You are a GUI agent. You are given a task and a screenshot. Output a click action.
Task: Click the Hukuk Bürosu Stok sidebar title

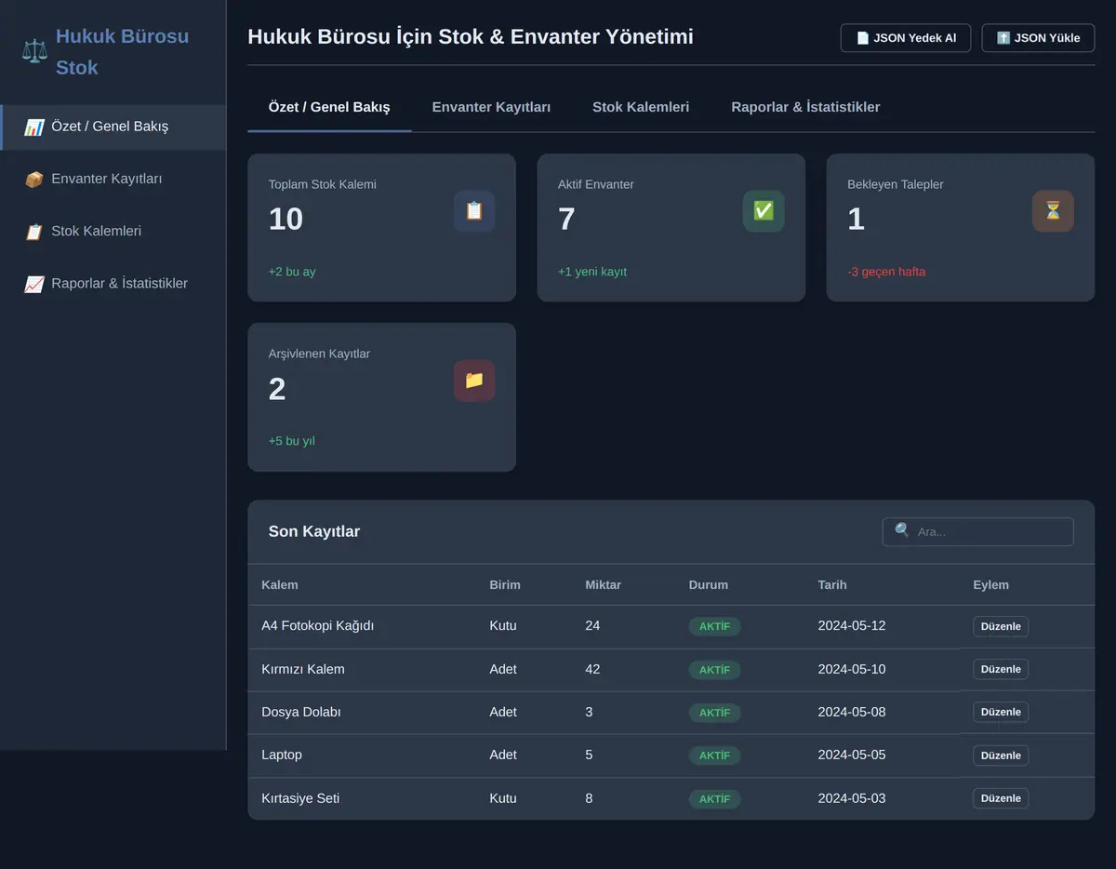click(x=122, y=51)
